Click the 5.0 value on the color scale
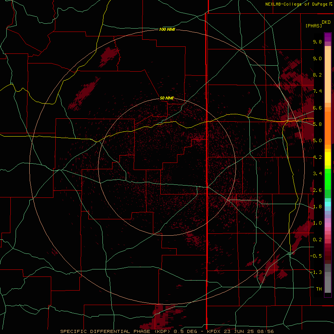Screen dimensions: 334x334 [x=317, y=141]
